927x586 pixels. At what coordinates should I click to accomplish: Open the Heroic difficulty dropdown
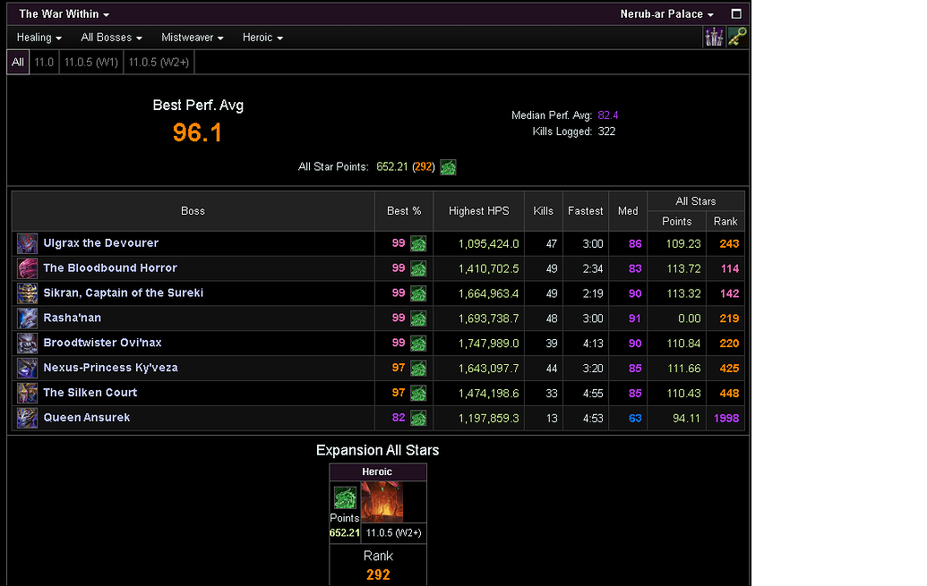[x=262, y=37]
